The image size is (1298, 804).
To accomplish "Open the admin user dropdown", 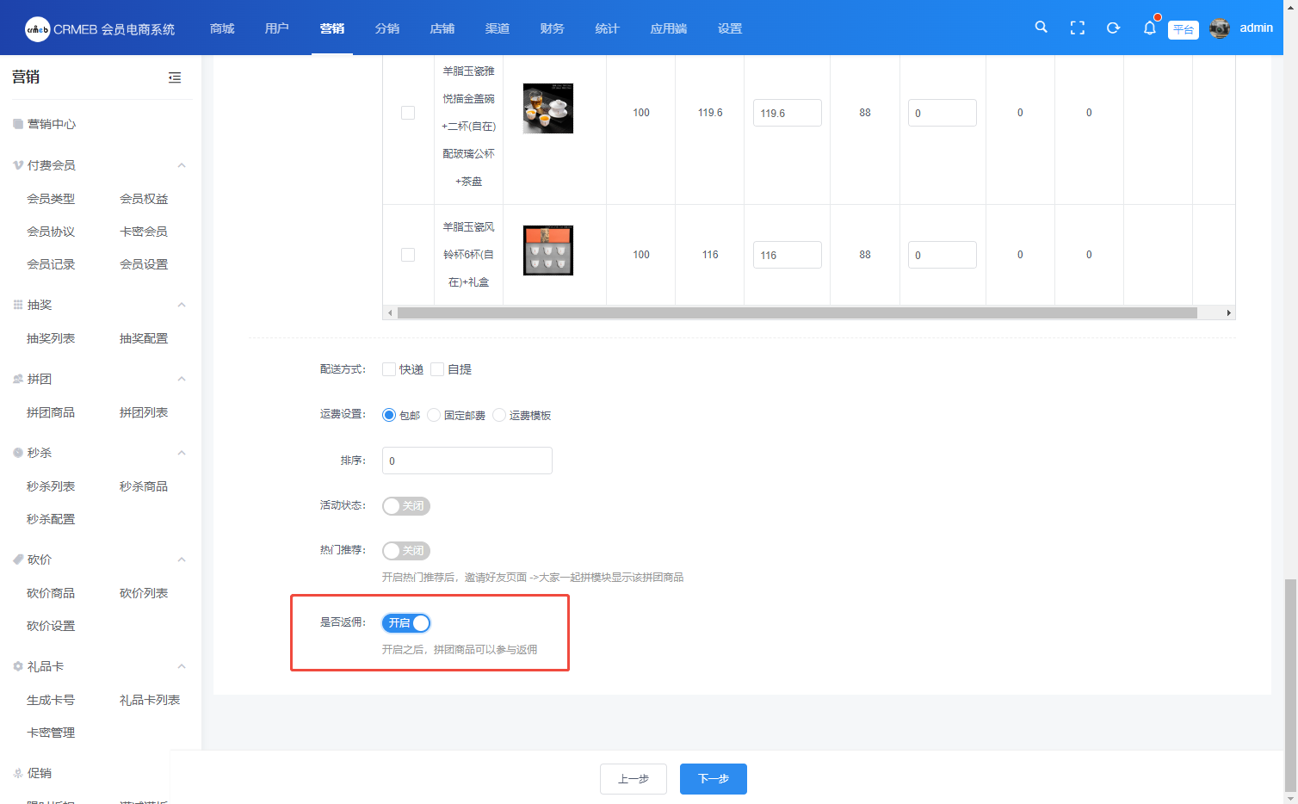I will [x=1256, y=28].
